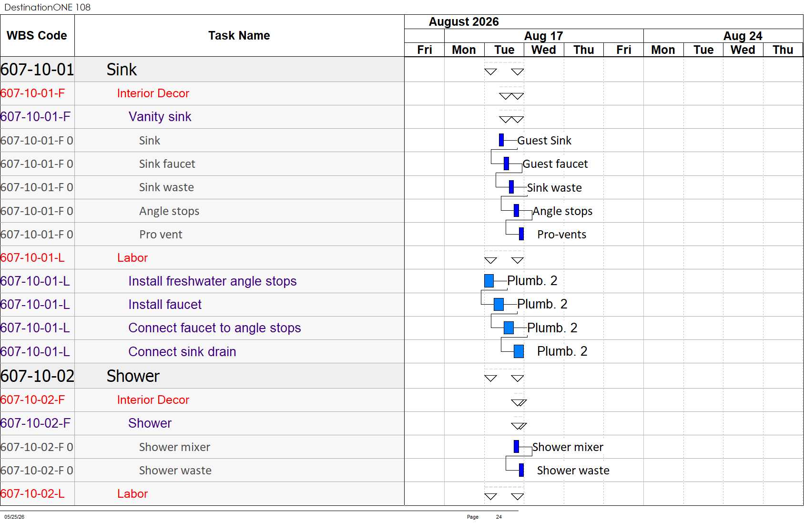
Task: Click the Plumb. 2 label beside Install faucet
Action: click(542, 304)
